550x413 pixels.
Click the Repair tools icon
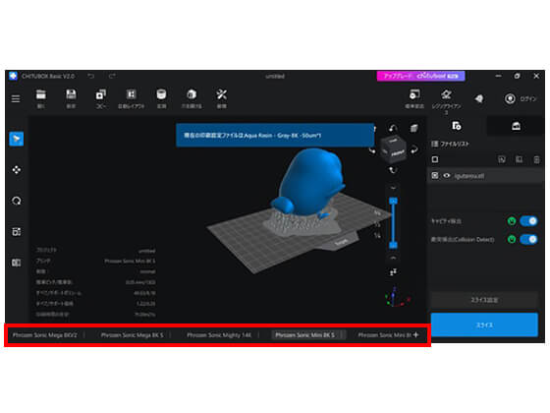pos(221,94)
